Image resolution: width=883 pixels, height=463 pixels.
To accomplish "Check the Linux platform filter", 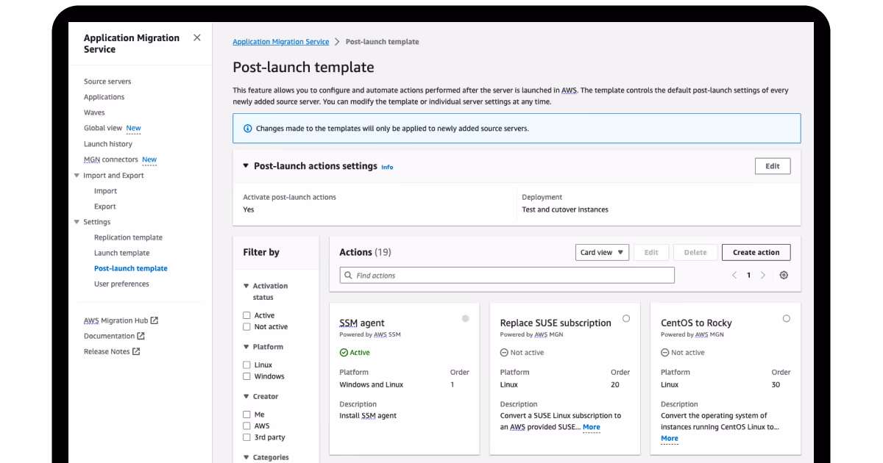I will tap(247, 364).
